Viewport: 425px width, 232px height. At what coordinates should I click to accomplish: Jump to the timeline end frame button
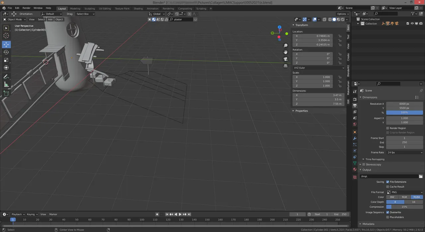click(x=189, y=214)
